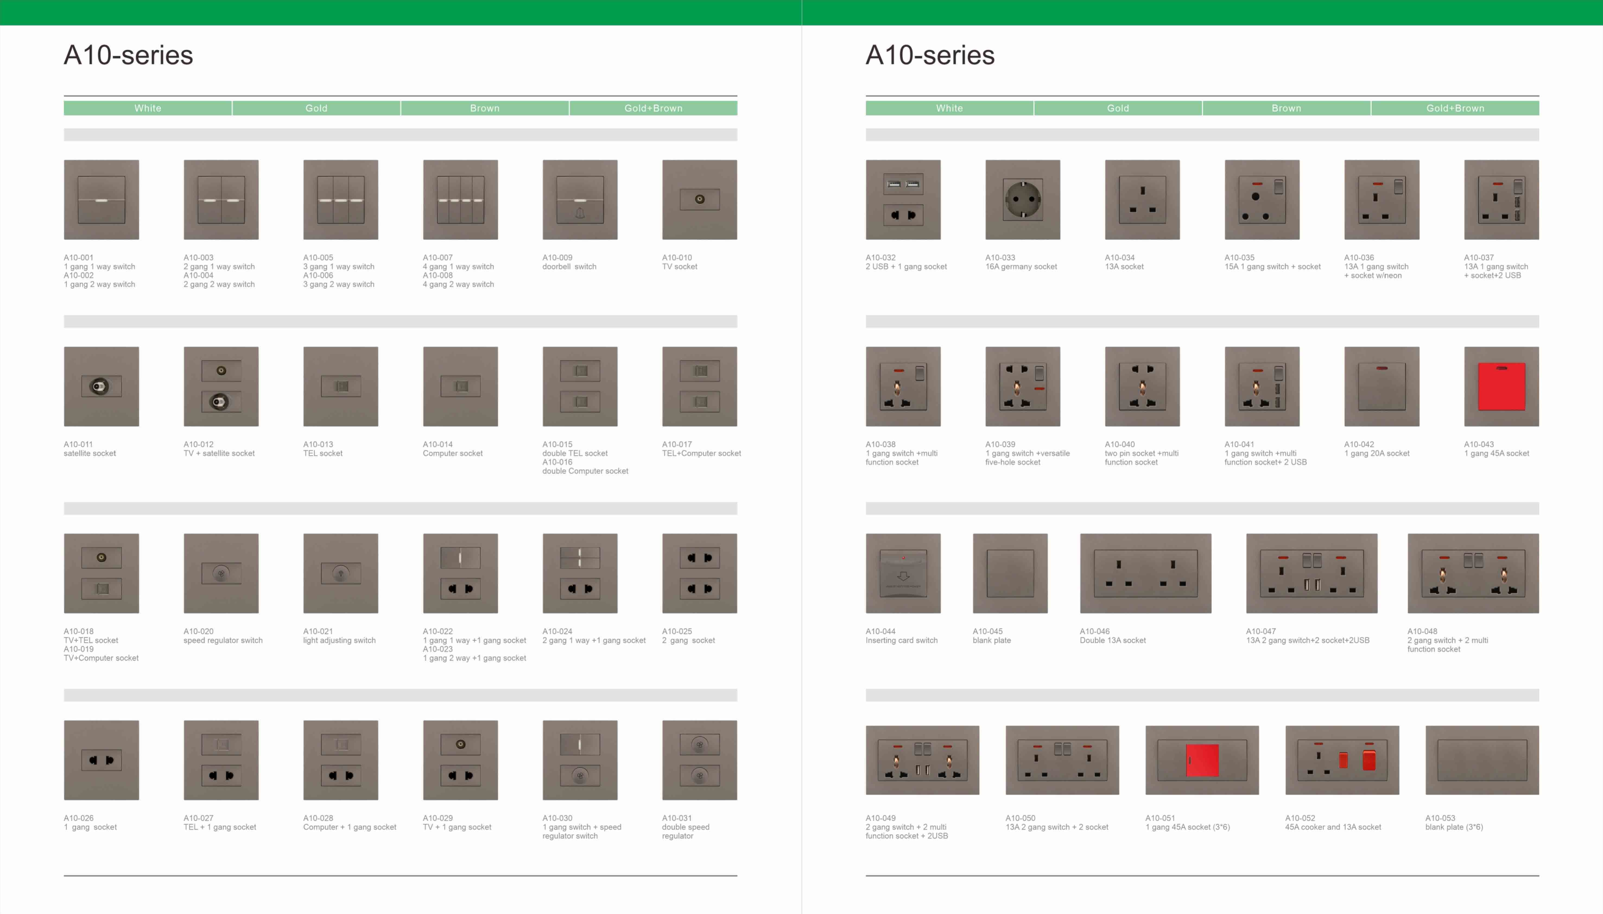Select the A10-026 1 gang socket image
1603x914 pixels.
coord(101,760)
